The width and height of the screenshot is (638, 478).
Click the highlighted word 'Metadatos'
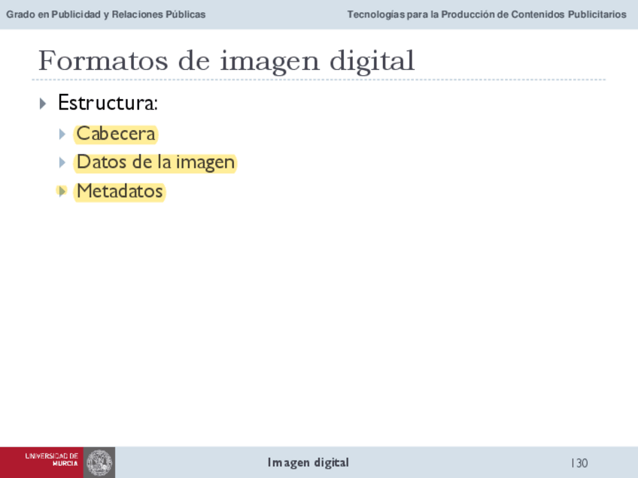click(x=120, y=191)
